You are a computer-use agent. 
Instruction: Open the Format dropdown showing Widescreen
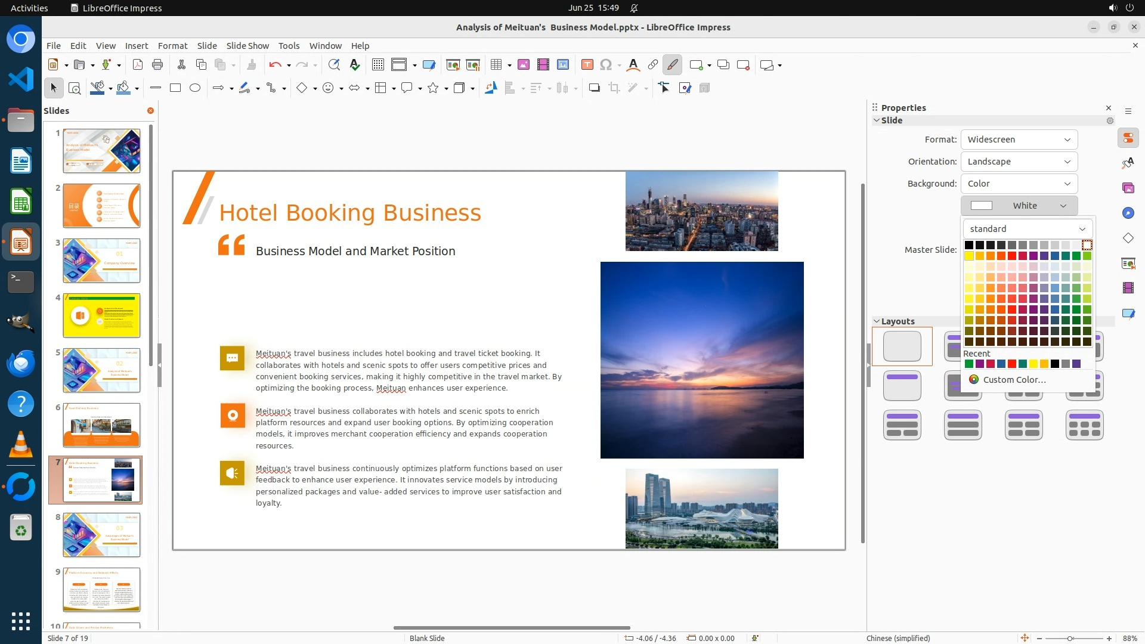point(1019,140)
